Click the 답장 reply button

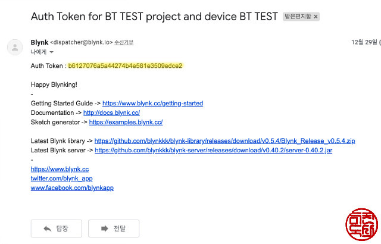click(57, 229)
